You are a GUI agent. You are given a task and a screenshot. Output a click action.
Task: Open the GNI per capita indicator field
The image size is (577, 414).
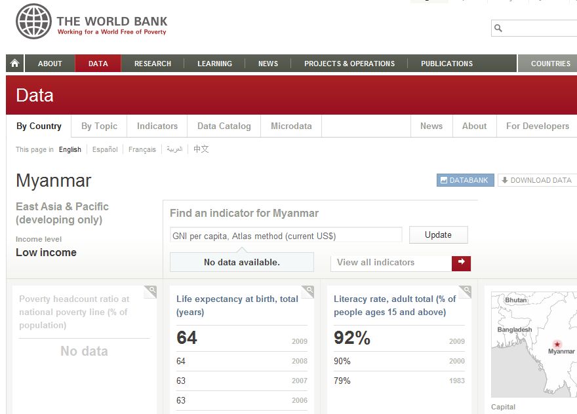tap(286, 236)
